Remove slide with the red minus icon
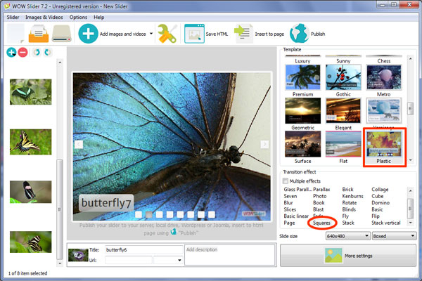 click(23, 52)
